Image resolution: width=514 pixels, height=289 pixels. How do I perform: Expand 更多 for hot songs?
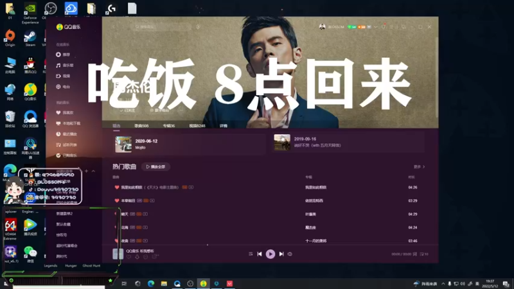coord(419,167)
